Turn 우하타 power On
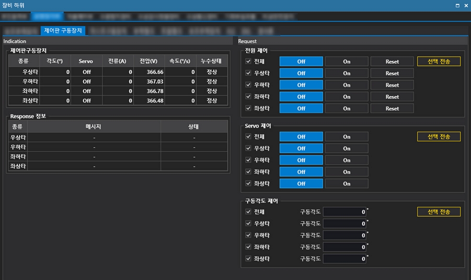 tap(346, 85)
